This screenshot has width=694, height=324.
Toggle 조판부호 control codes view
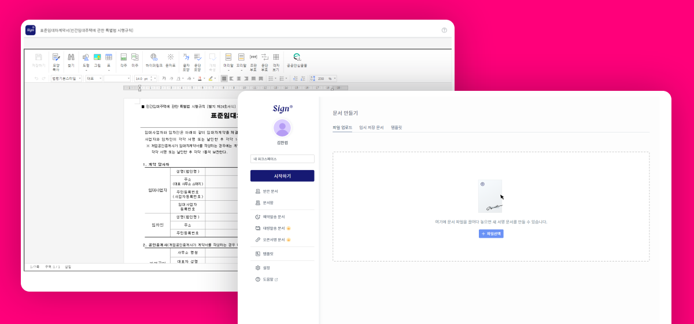[x=253, y=61]
